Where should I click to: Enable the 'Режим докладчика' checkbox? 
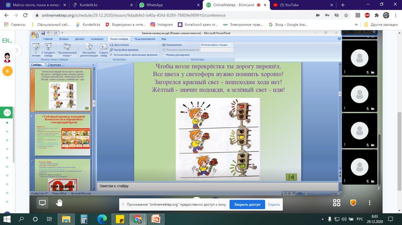(164, 55)
